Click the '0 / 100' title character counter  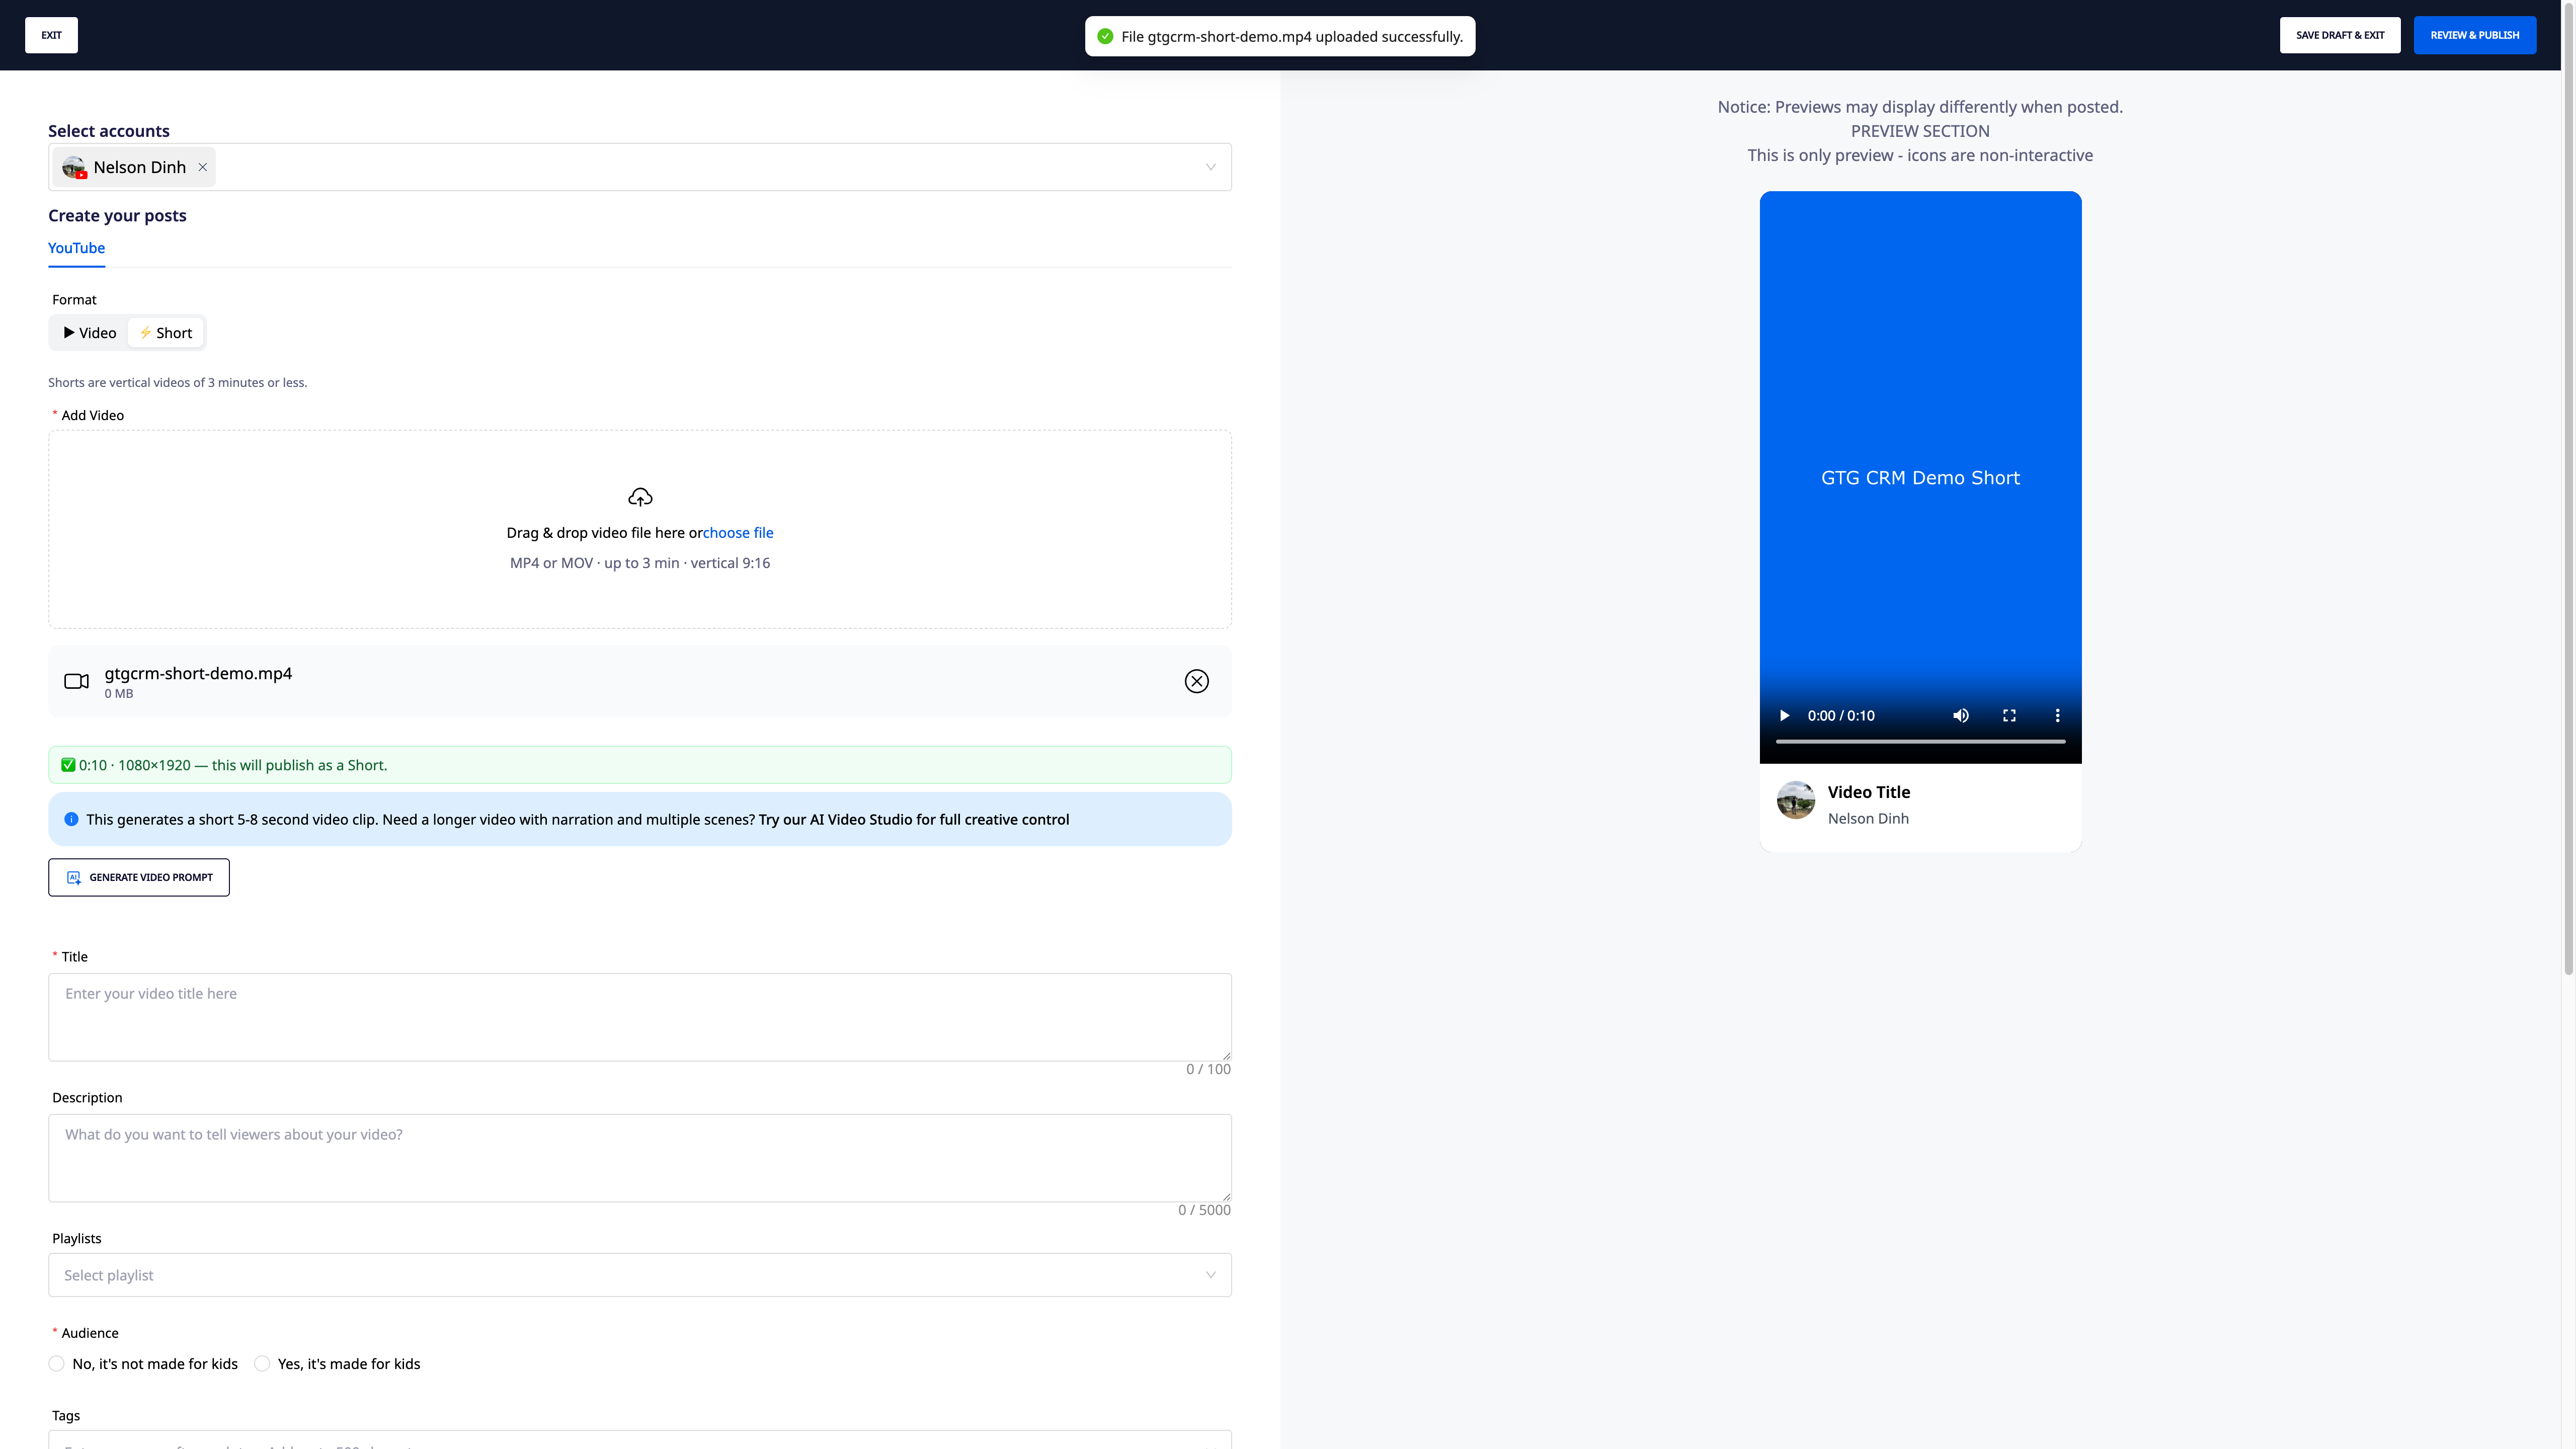[x=1208, y=1069]
